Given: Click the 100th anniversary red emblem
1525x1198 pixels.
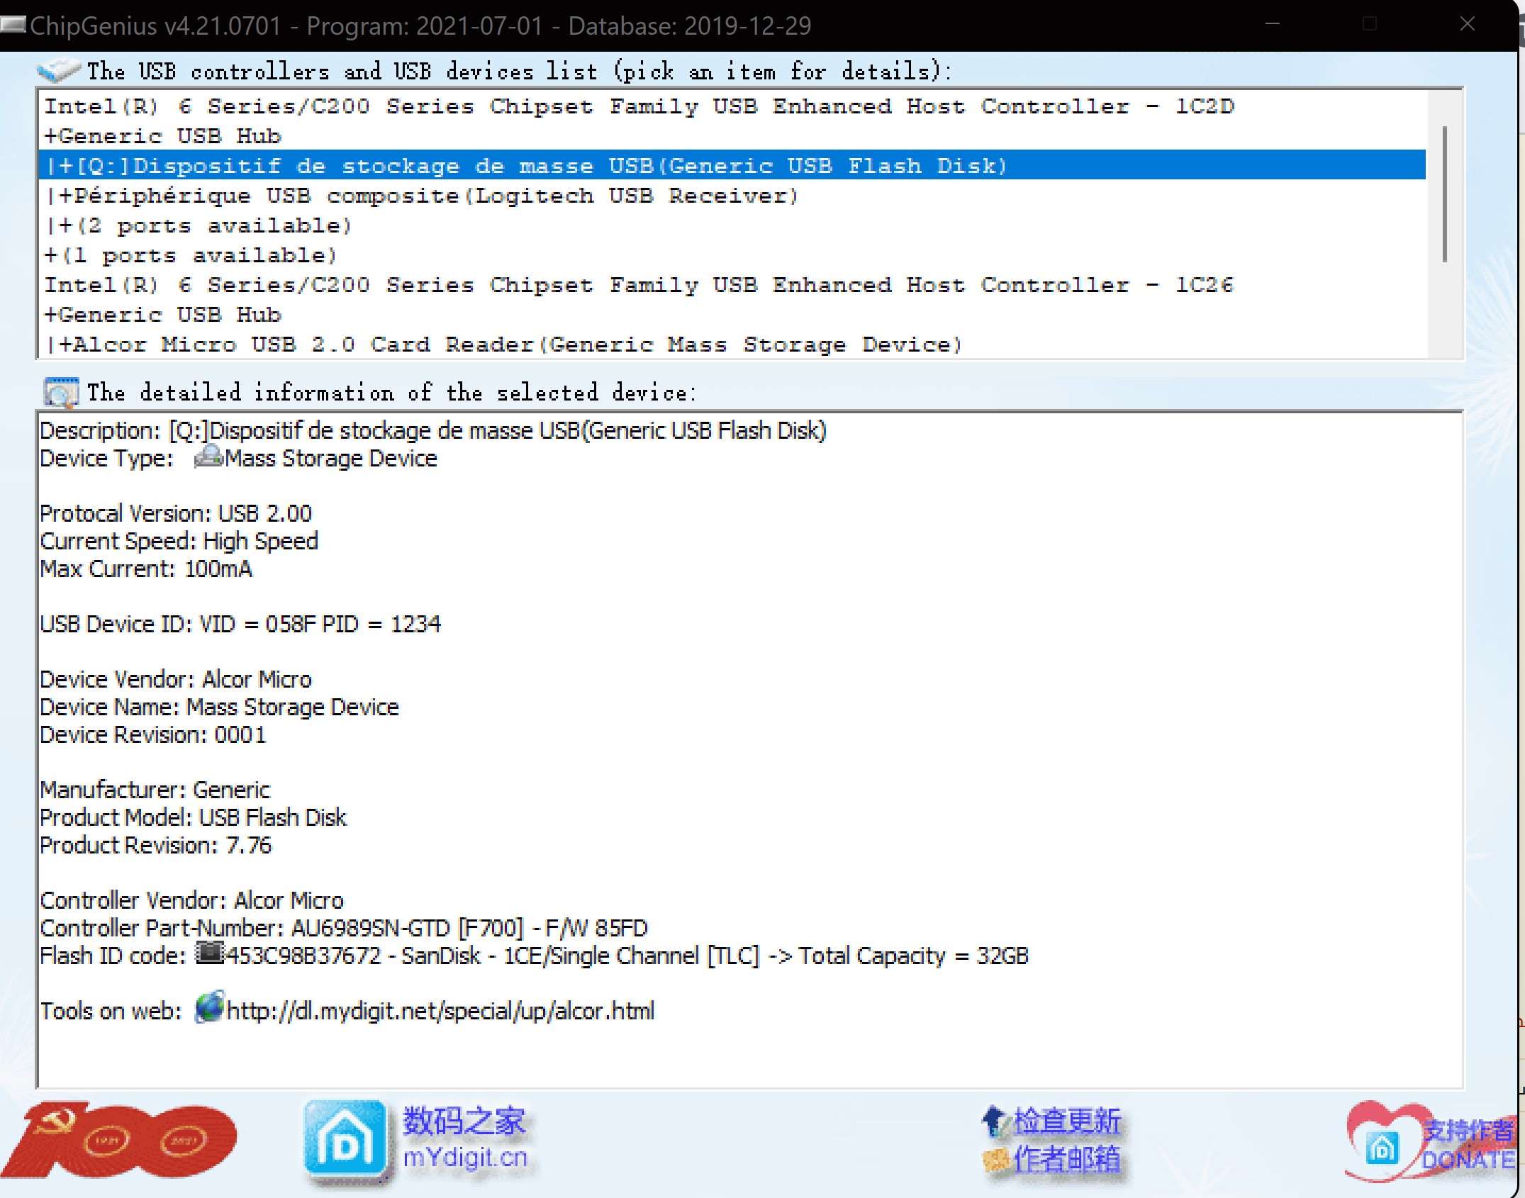Looking at the screenshot, I should tap(119, 1139).
